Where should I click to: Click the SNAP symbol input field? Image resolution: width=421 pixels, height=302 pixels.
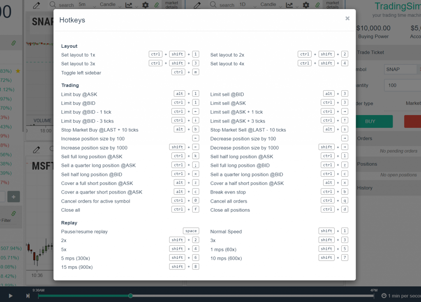click(401, 69)
